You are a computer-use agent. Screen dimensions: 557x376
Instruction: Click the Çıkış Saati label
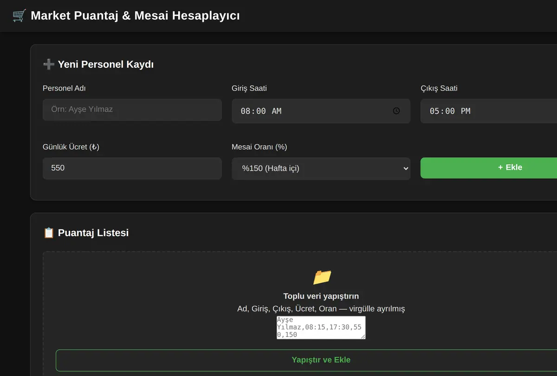pos(439,88)
